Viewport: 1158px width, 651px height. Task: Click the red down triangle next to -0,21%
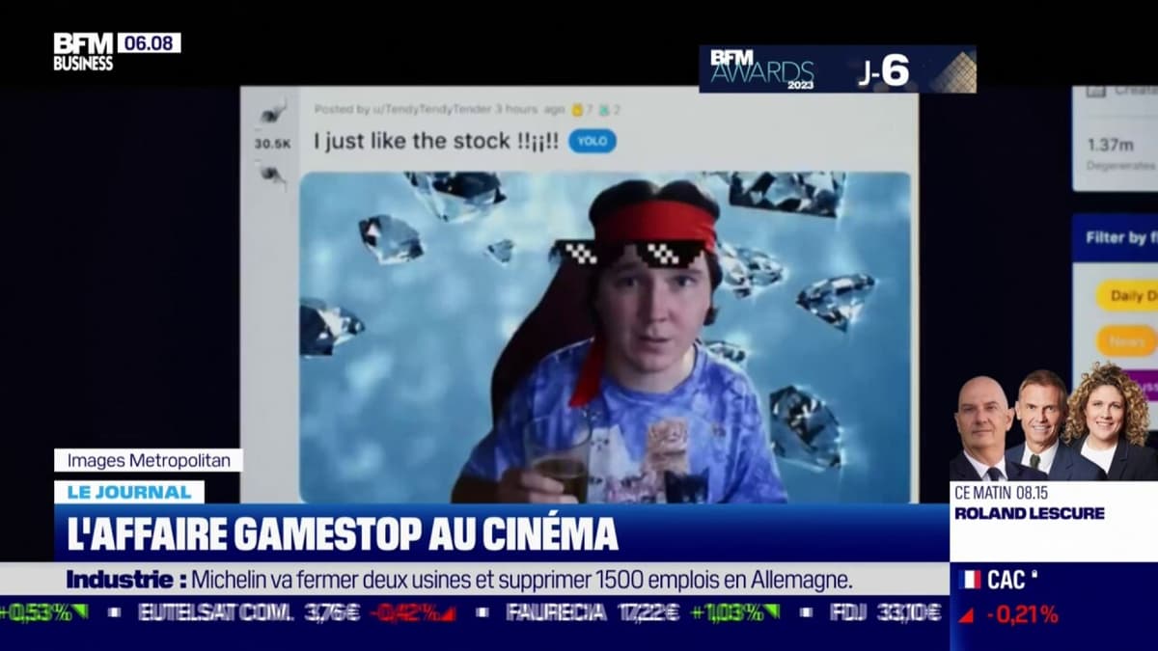click(x=966, y=615)
